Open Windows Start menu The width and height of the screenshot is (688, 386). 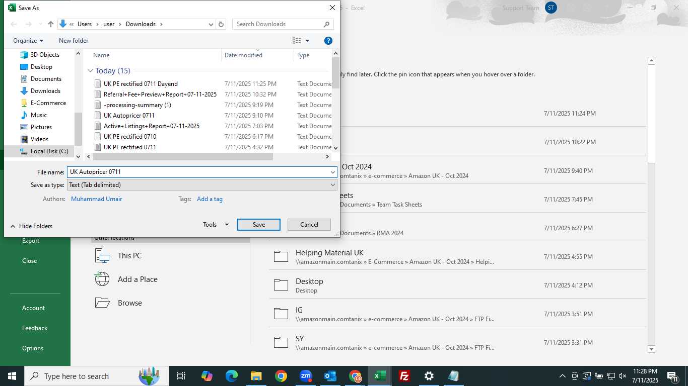pyautogui.click(x=12, y=376)
